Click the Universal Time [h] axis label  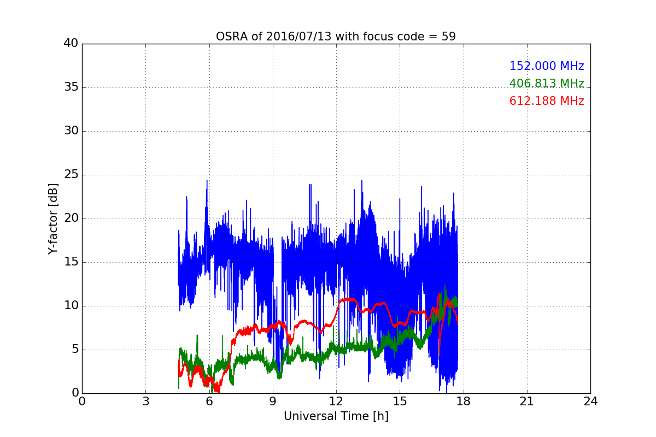(336, 416)
